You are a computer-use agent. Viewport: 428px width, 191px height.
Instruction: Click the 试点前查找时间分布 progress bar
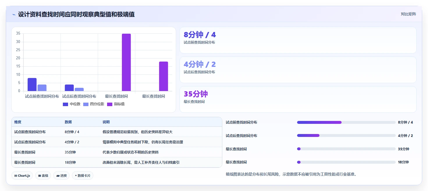(346, 122)
